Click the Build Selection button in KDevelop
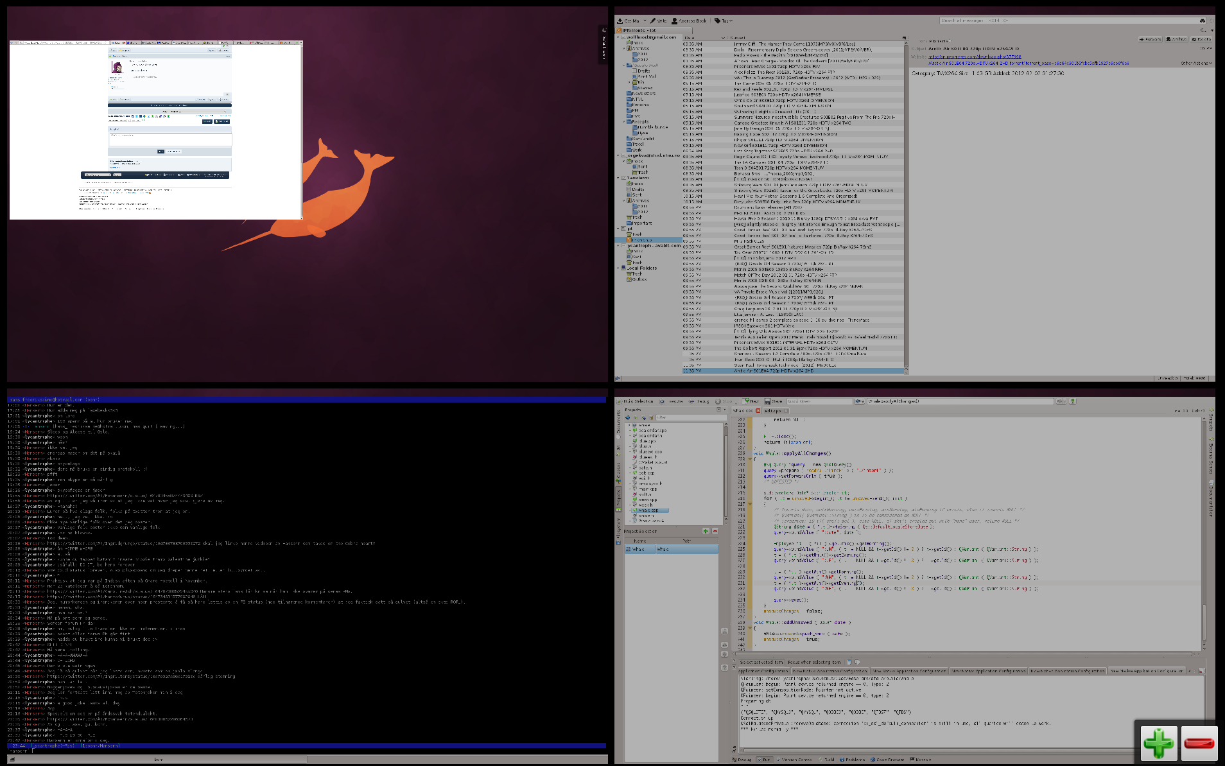 click(x=635, y=401)
